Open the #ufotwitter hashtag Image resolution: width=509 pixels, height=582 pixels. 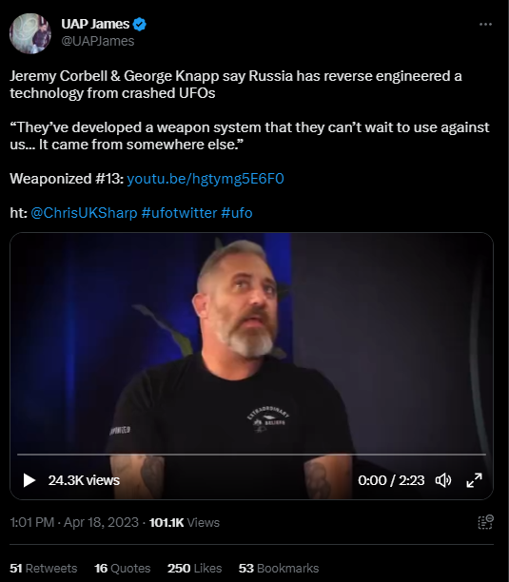coord(179,213)
